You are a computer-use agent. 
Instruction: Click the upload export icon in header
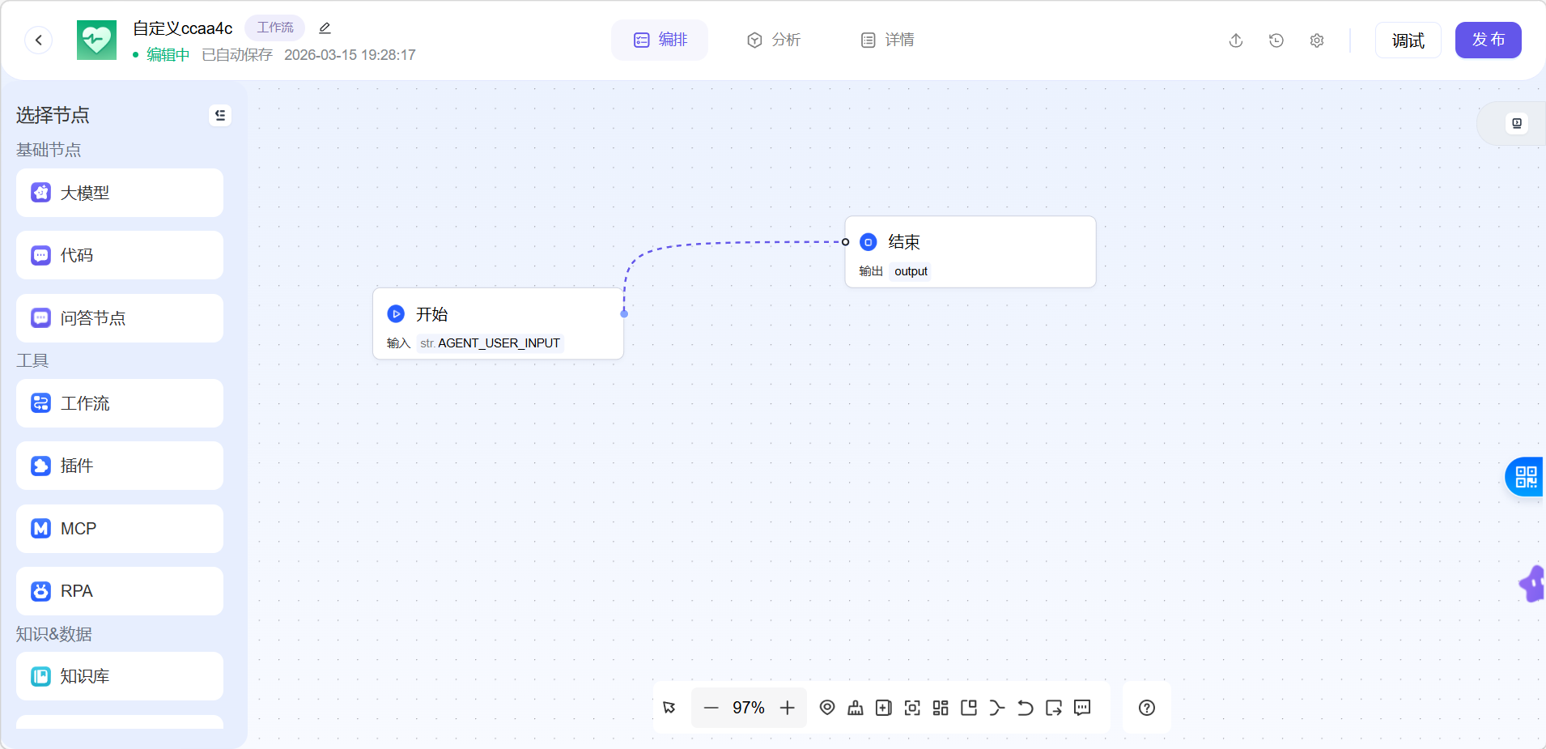[x=1236, y=40]
